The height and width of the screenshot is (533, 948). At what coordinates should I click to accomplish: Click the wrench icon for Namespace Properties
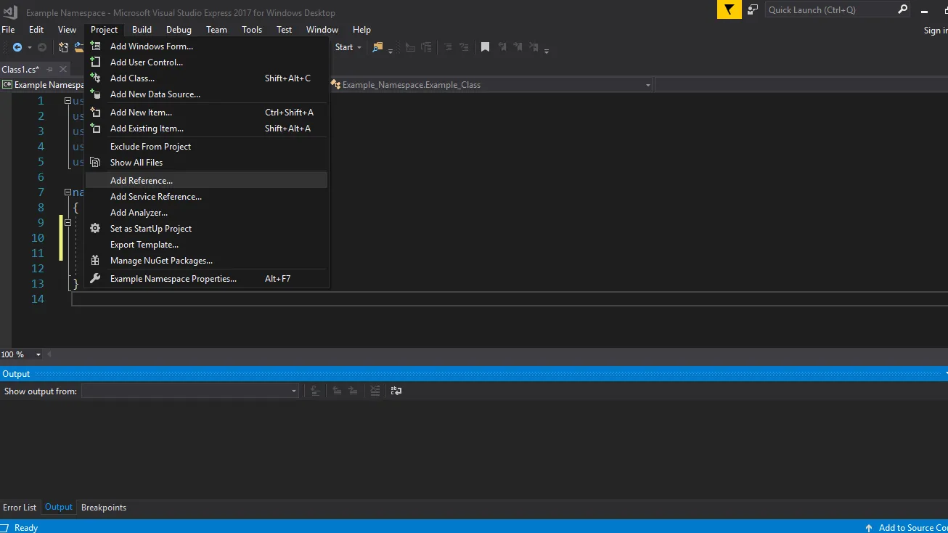(95, 278)
